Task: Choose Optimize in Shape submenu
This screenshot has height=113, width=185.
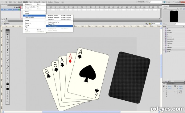Action: click(60, 19)
